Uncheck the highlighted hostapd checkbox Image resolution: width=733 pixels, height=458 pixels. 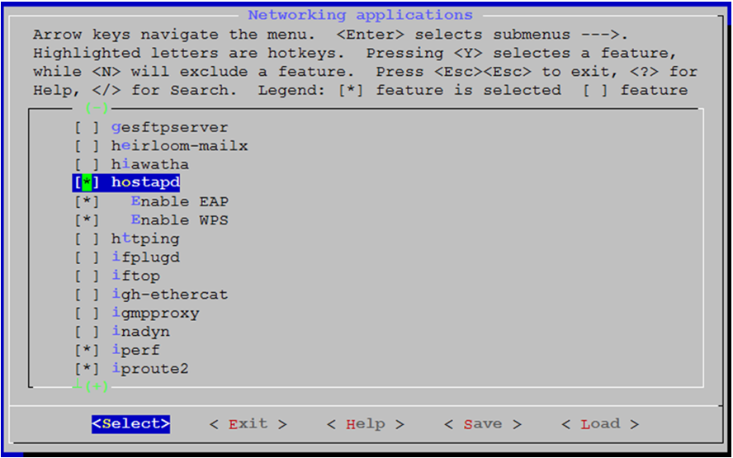tap(87, 182)
